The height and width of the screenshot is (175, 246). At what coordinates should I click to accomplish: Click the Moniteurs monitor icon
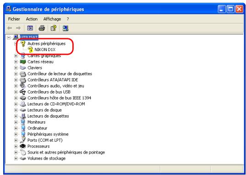[x=23, y=122]
